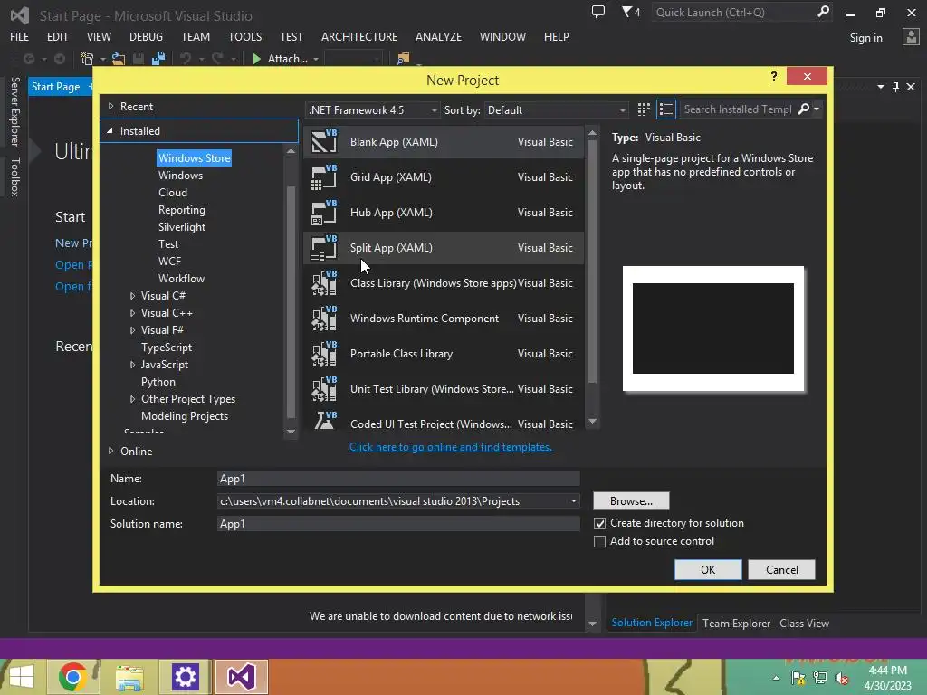Select the Windows Store tree item
The width and height of the screenshot is (927, 695).
click(194, 157)
